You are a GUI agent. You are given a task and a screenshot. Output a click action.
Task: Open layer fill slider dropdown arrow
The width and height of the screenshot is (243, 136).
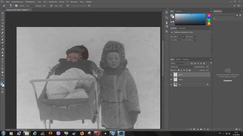coord(211,70)
